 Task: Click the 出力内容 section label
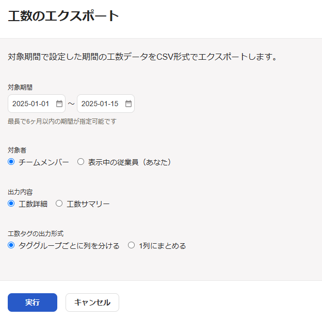(x=20, y=192)
